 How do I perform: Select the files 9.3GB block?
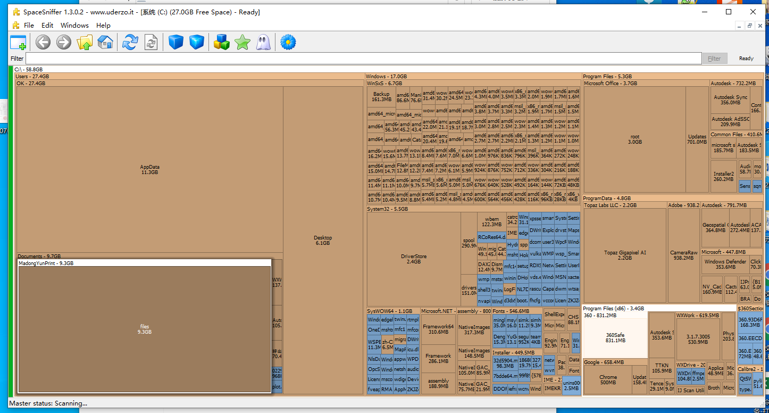pos(145,329)
